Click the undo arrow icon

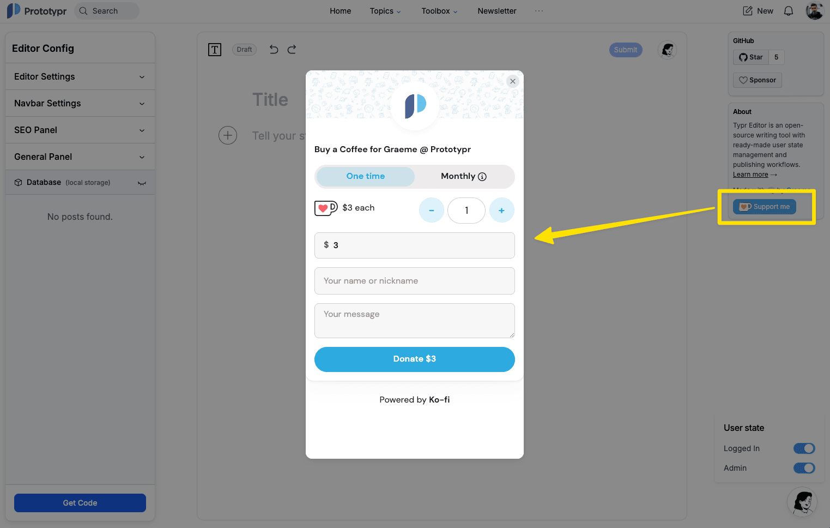(x=274, y=50)
